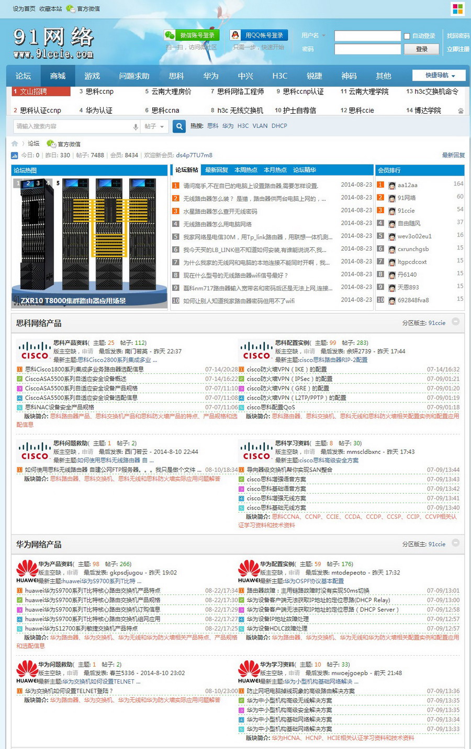The width and height of the screenshot is (471, 749).
Task: Click the bar chart statistics icon next to 今日
Action: click(x=15, y=156)
